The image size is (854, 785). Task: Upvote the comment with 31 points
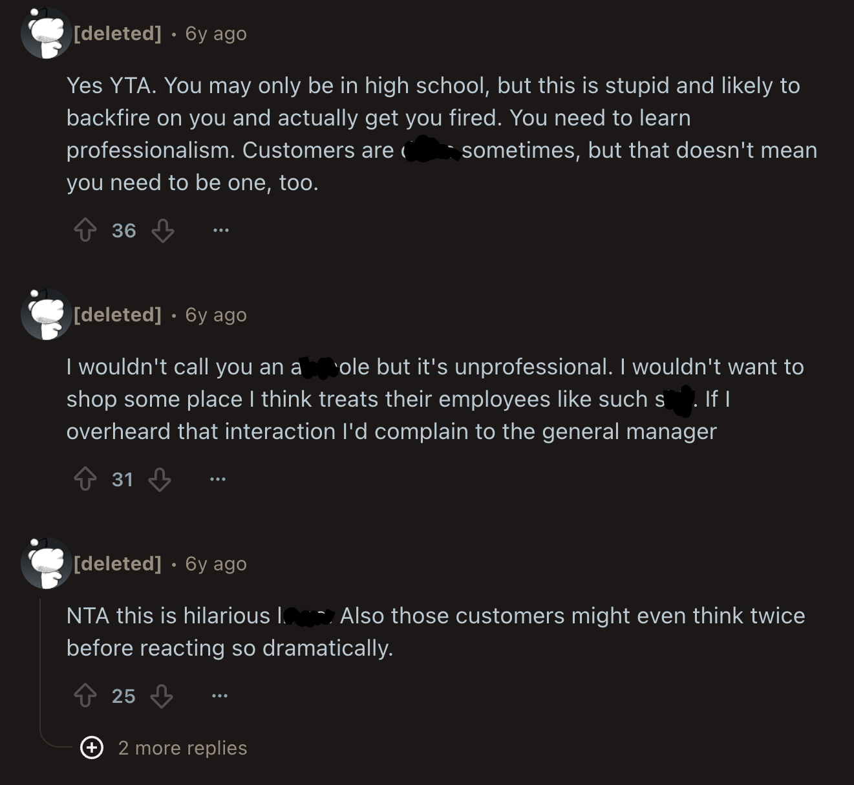[85, 479]
